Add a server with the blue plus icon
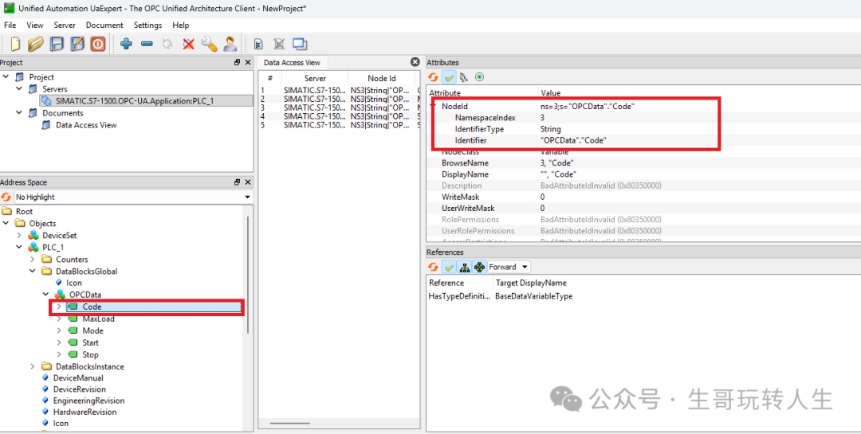Viewport: 861px width, 434px height. 126,43
